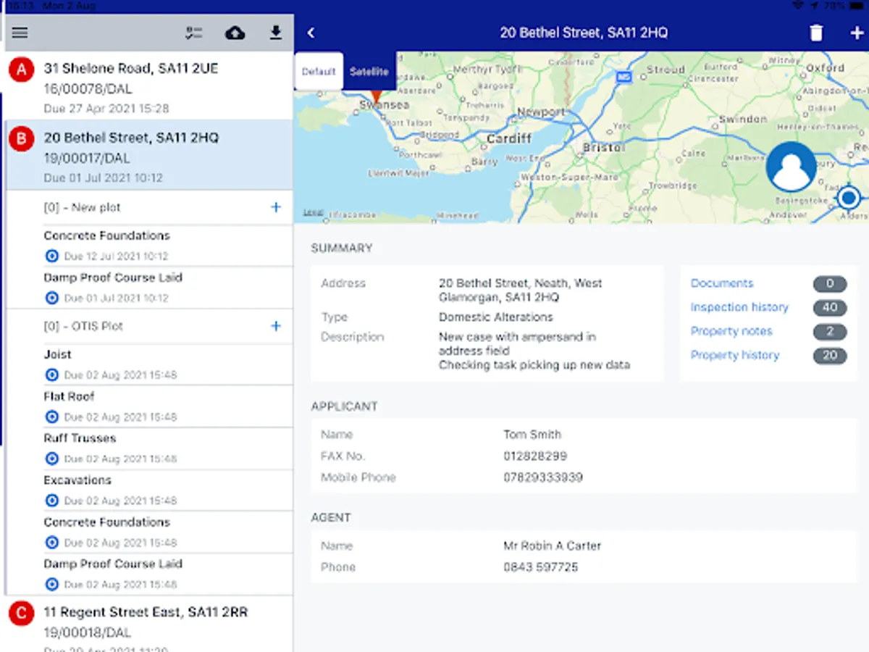
Task: Tap the battery indicator in status bar
Action: [857, 5]
